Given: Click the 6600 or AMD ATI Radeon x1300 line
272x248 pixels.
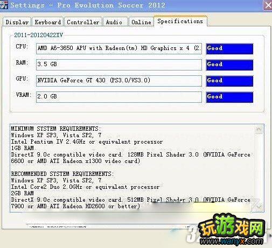Looking at the screenshot, I should click(75, 161).
